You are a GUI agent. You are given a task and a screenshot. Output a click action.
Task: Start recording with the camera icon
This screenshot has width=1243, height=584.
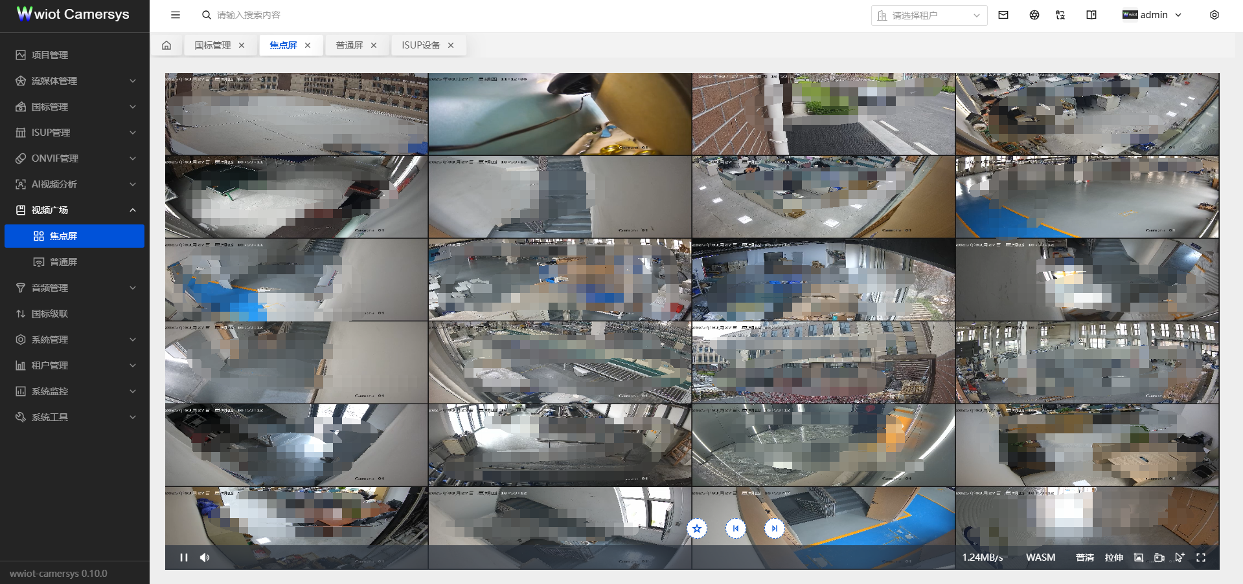[x=1159, y=557]
